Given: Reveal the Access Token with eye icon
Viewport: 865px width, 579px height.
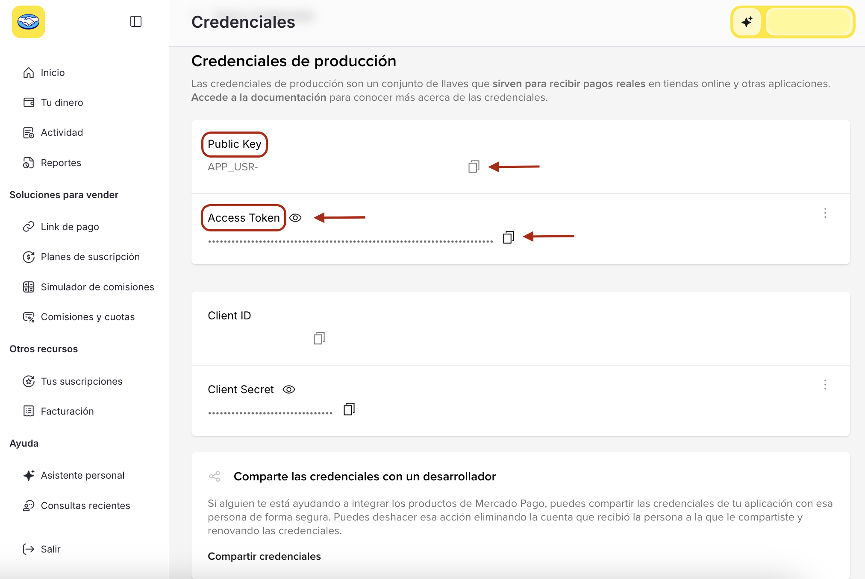Looking at the screenshot, I should tap(295, 218).
